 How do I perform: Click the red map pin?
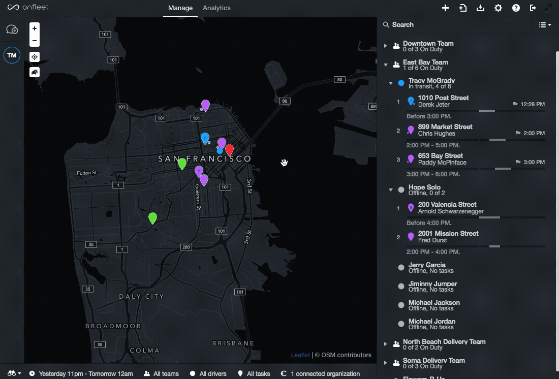coord(230,150)
